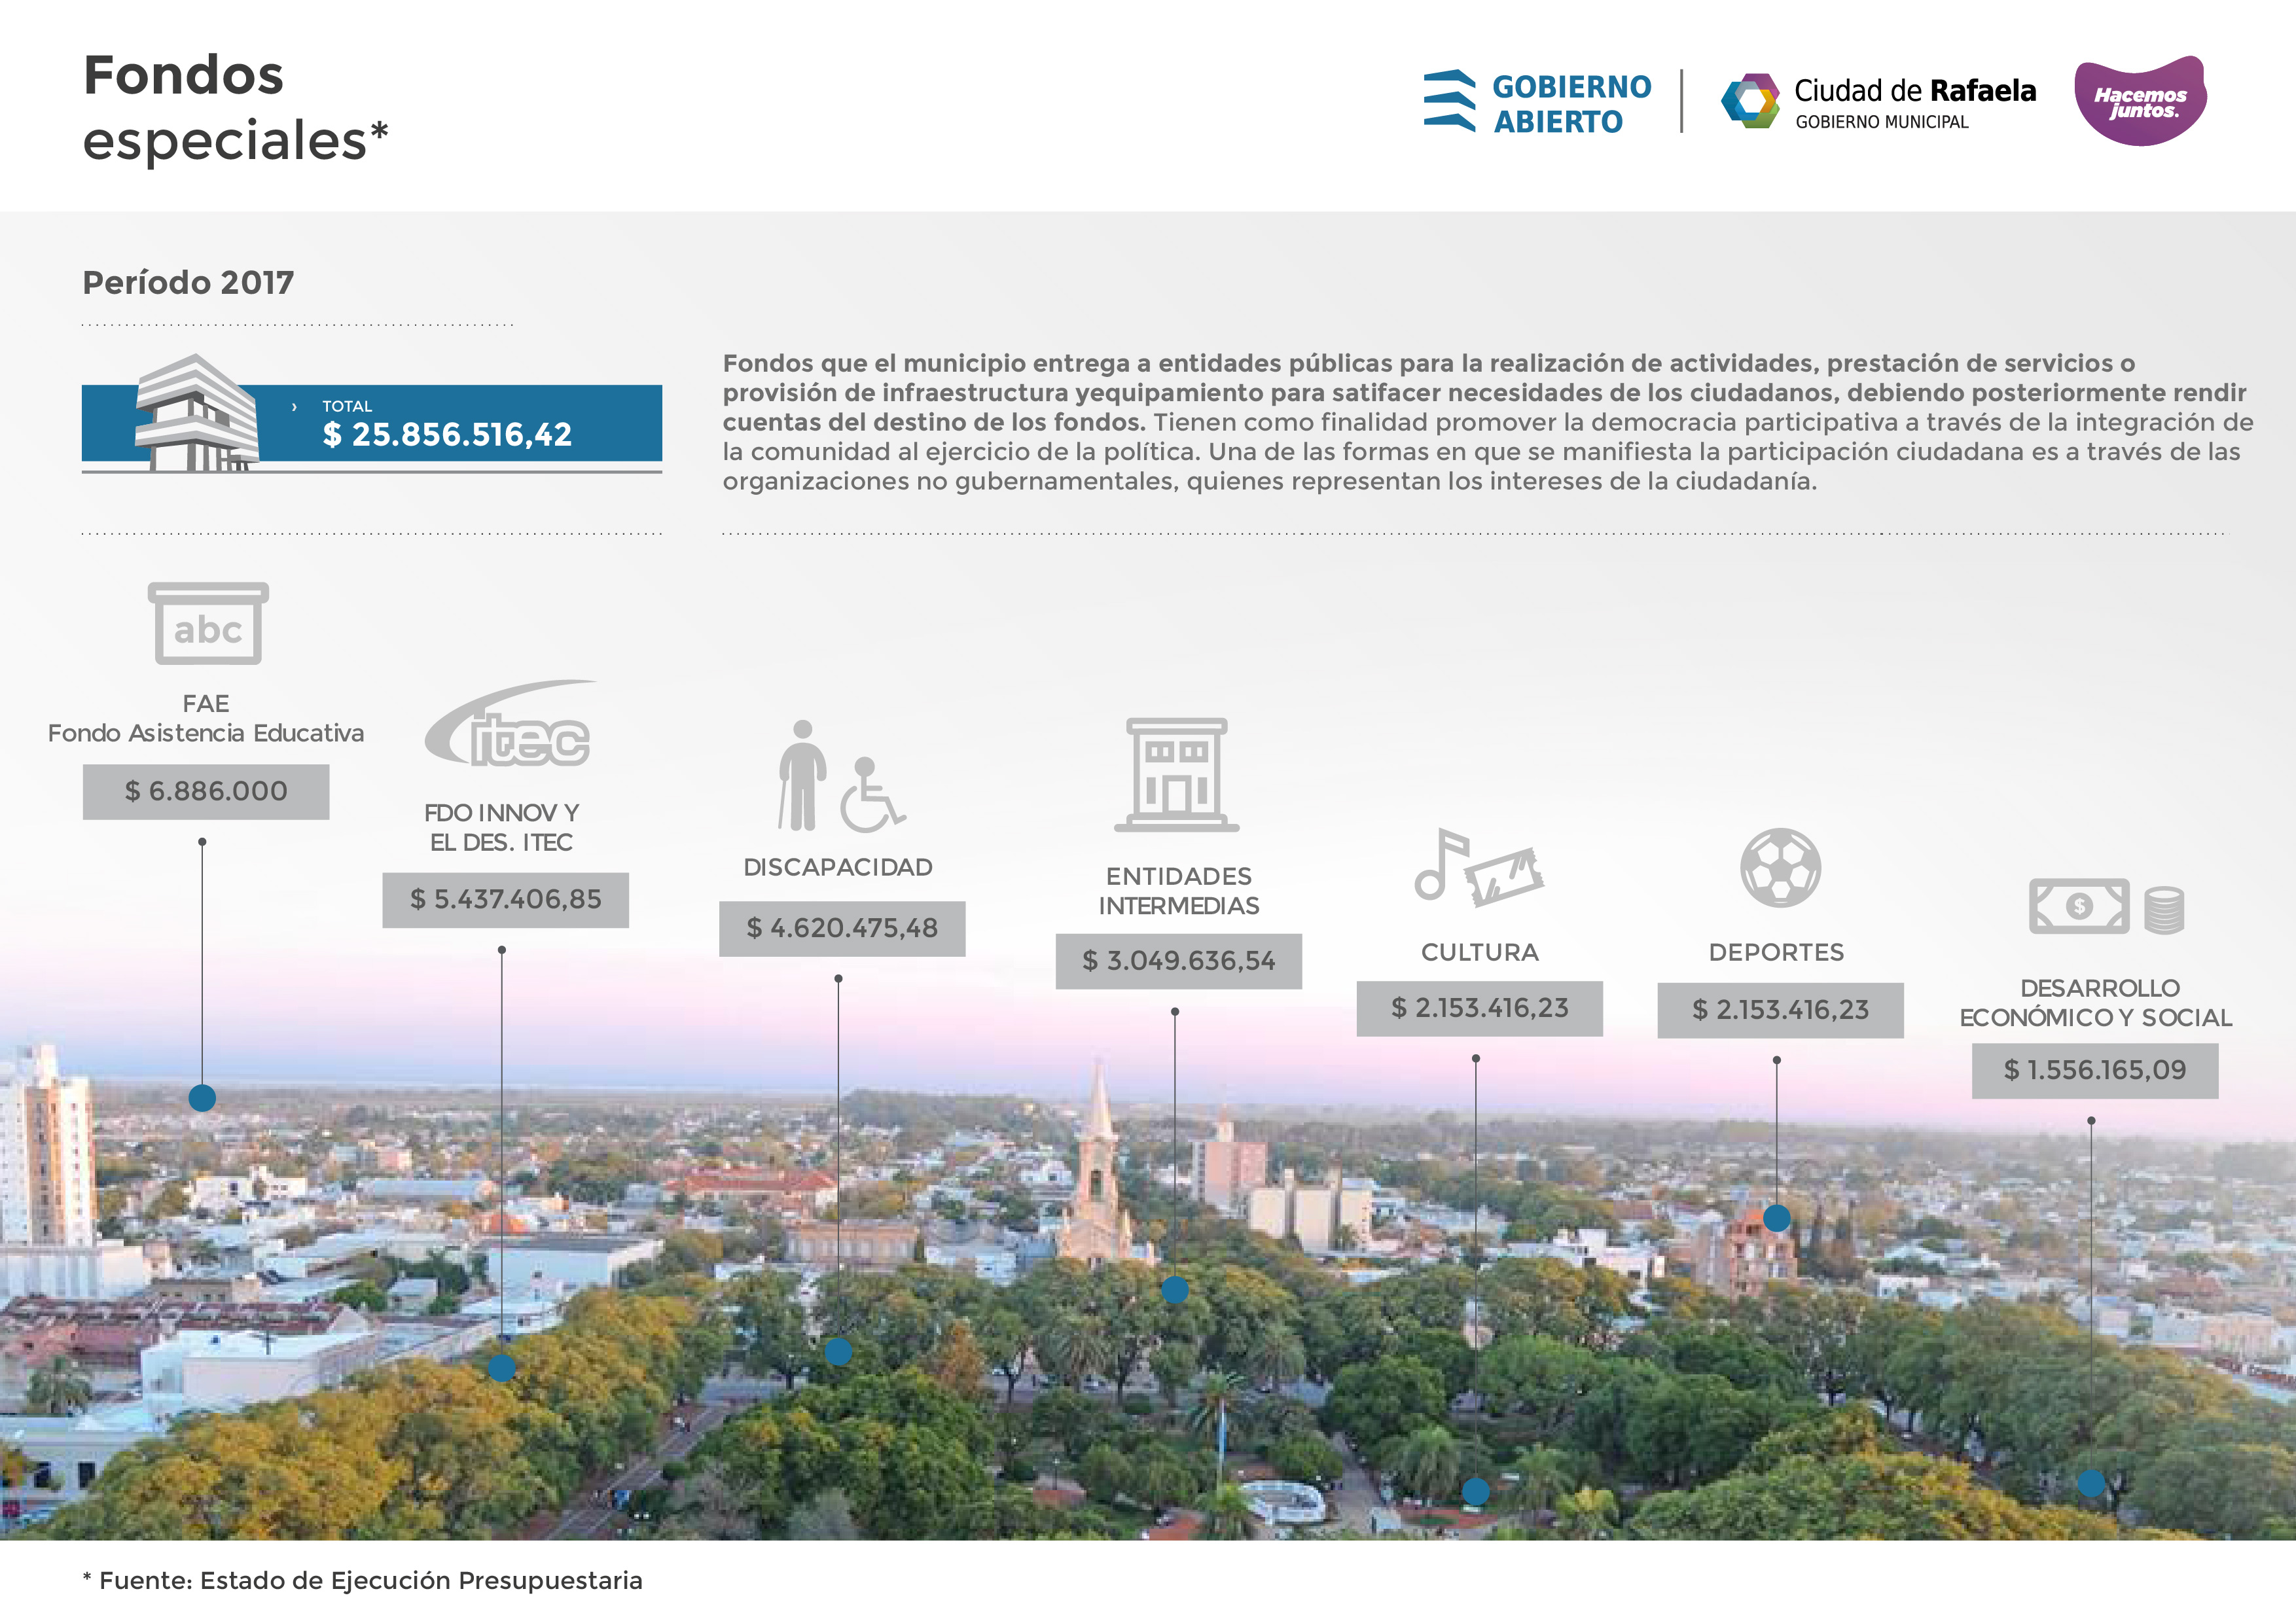The height and width of the screenshot is (1623, 2296).
Task: Click the blue dot under Cultura line
Action: 1476,1492
